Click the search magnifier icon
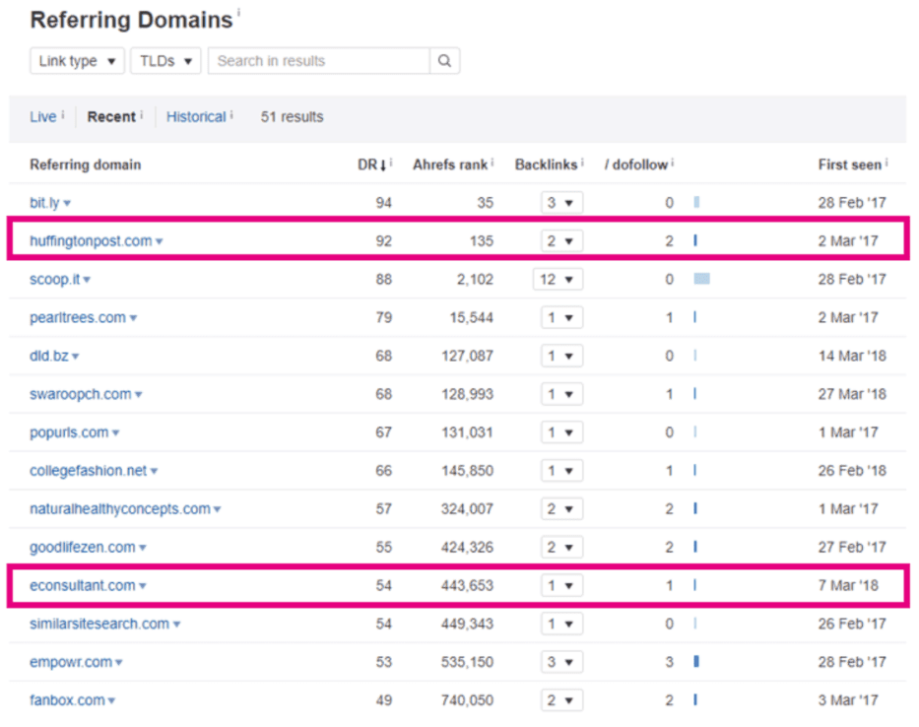The width and height of the screenshot is (919, 727). click(445, 61)
